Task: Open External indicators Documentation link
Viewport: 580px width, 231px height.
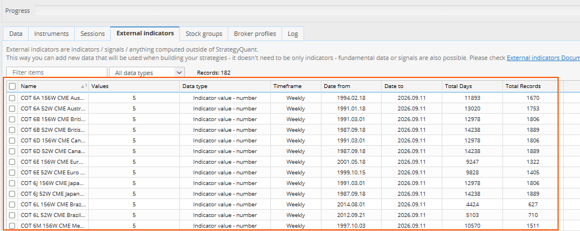Action: [543, 58]
